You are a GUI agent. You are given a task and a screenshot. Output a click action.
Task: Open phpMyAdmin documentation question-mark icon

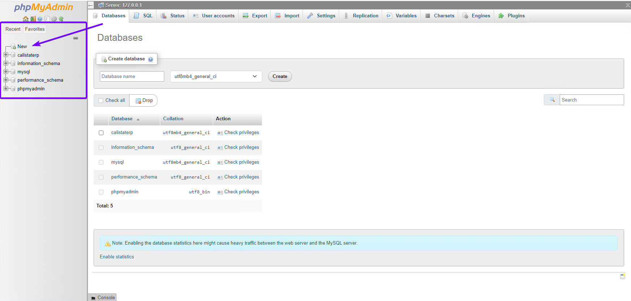click(40, 19)
